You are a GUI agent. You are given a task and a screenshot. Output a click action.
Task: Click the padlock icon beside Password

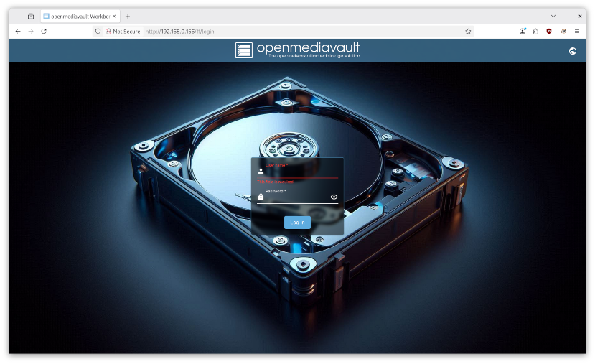click(261, 197)
